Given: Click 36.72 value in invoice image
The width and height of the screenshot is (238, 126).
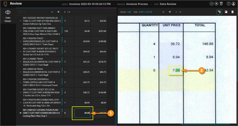Looking at the screenshot, I should pyautogui.click(x=175, y=44).
